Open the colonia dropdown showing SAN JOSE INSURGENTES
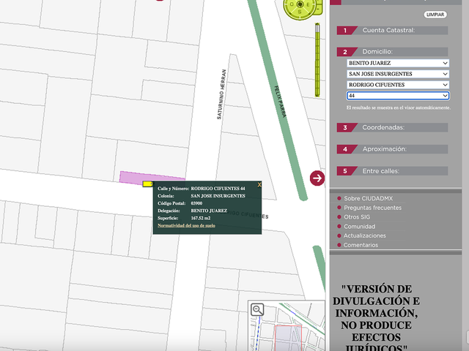The height and width of the screenshot is (351, 469). tap(398, 74)
